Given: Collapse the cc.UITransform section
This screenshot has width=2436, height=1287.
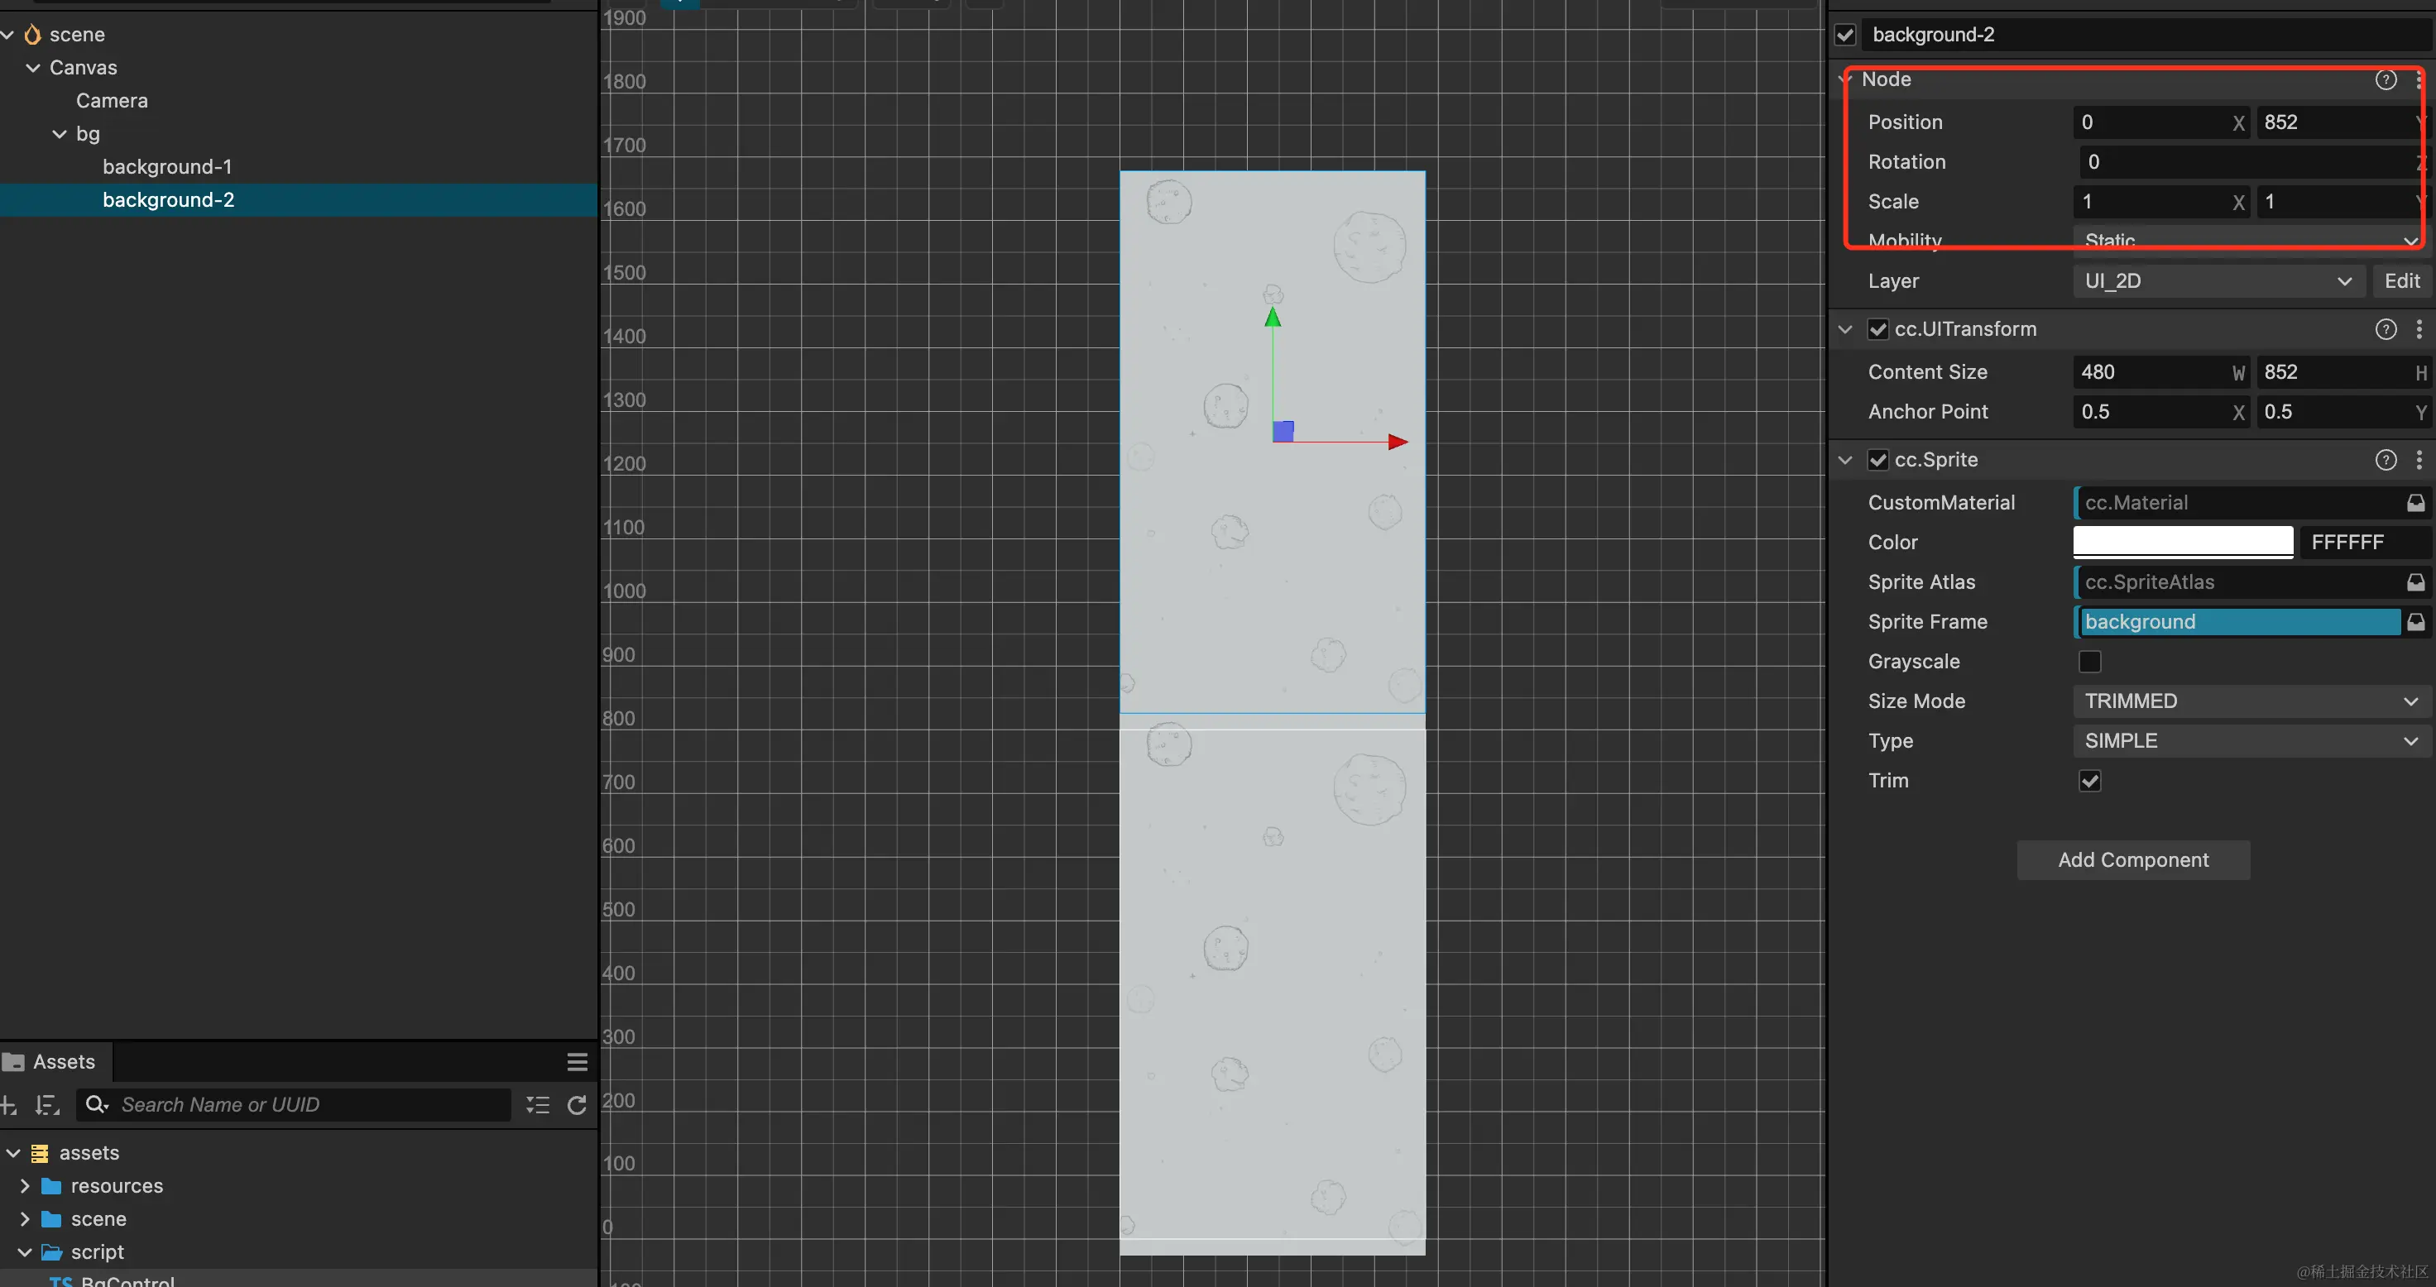Looking at the screenshot, I should [x=1845, y=329].
